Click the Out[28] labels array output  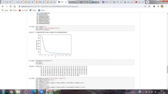coord(62,71)
